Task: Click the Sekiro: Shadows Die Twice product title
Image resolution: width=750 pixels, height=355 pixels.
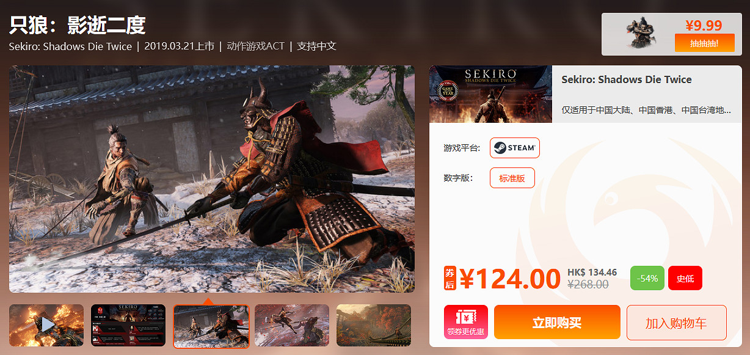Action: coord(627,79)
